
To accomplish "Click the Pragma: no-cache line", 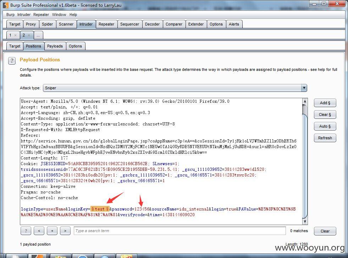I will click(x=40, y=192).
